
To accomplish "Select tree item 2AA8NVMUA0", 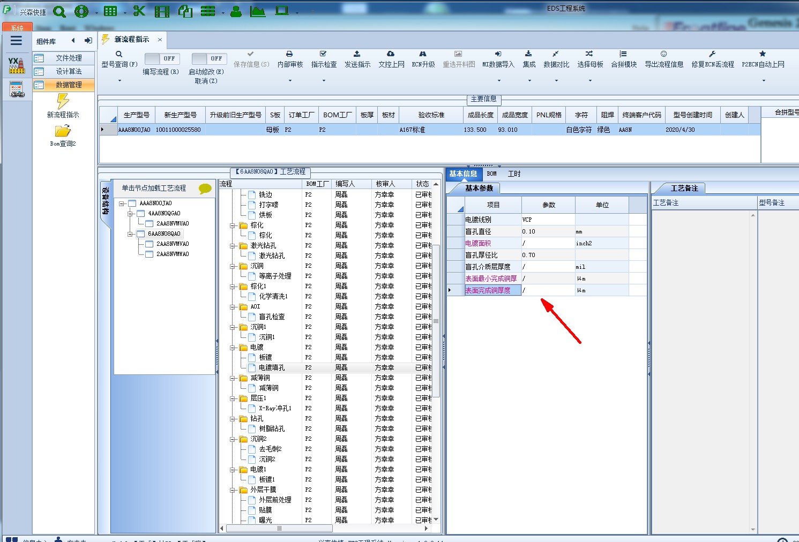I will [x=173, y=224].
